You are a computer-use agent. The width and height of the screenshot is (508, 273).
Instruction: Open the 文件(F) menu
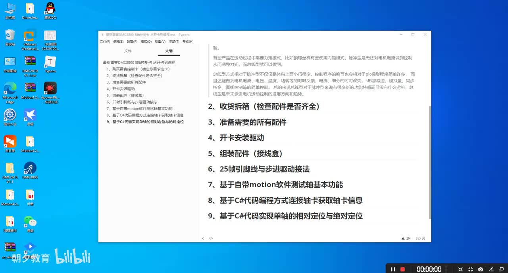105,42
